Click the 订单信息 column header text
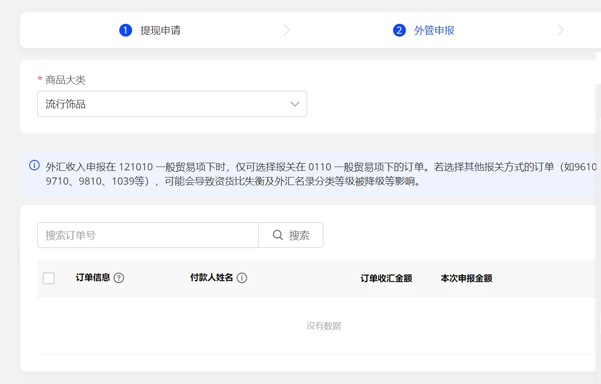Viewport: 601px width, 384px height. [93, 277]
